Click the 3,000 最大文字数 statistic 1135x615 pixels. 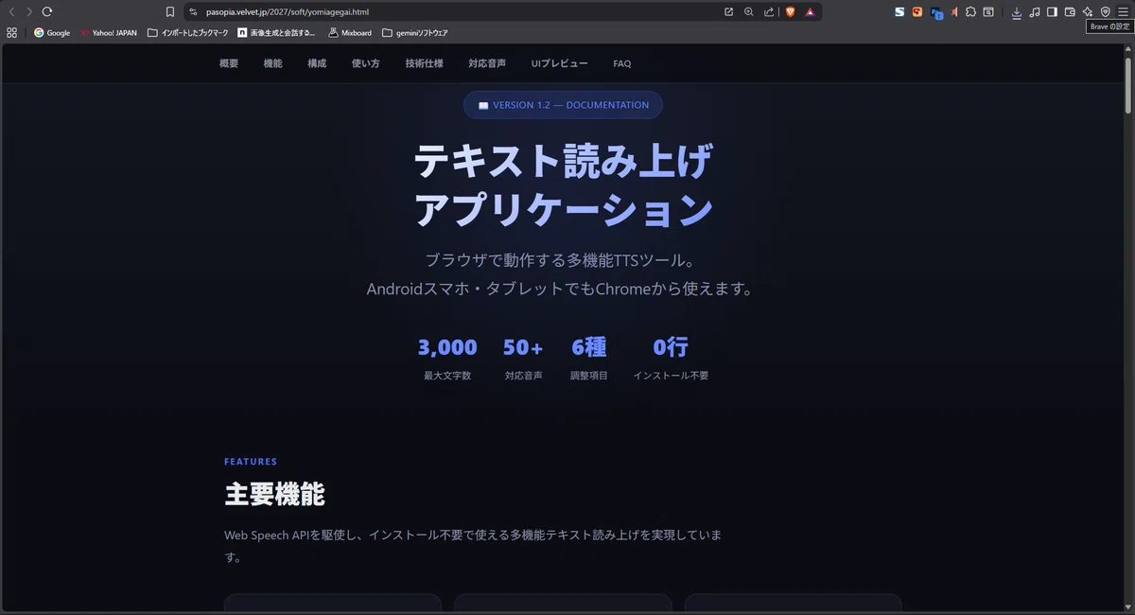coord(447,359)
